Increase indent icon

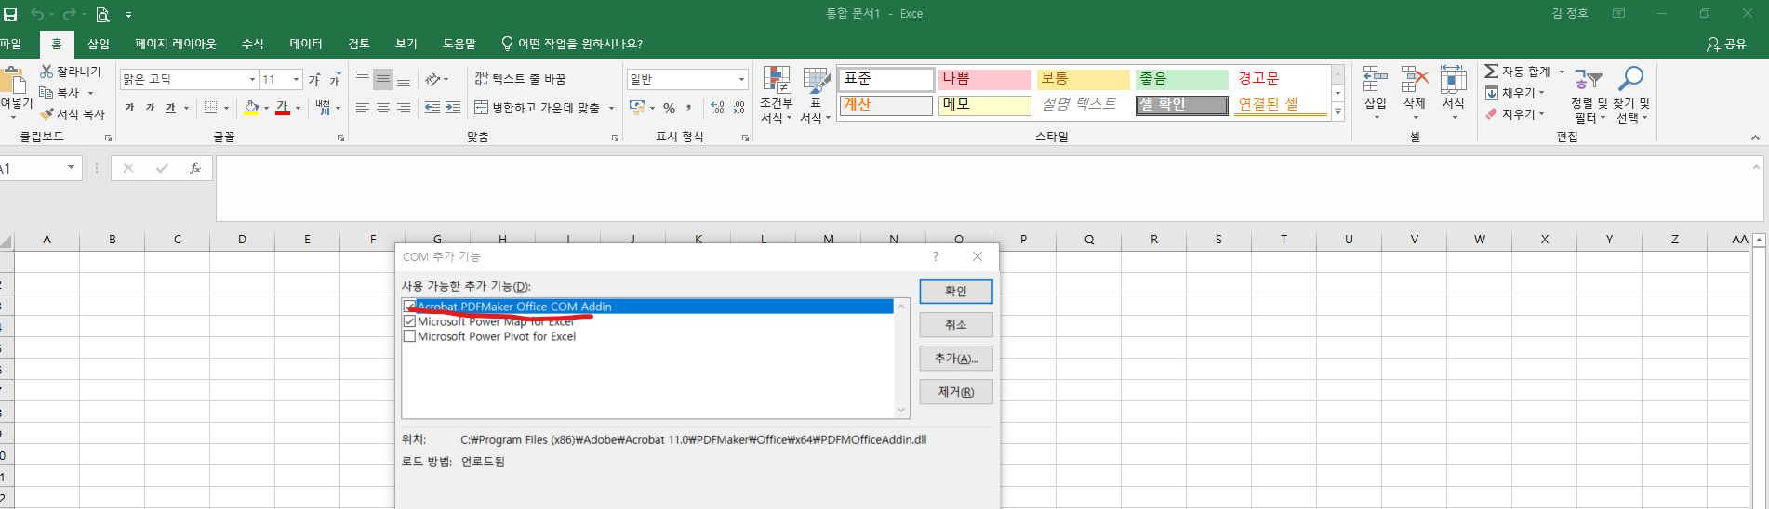(x=453, y=108)
